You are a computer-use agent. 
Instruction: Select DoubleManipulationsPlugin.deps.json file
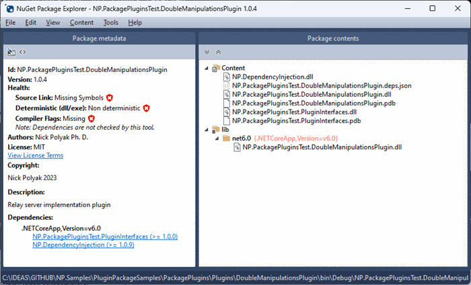(x=322, y=86)
